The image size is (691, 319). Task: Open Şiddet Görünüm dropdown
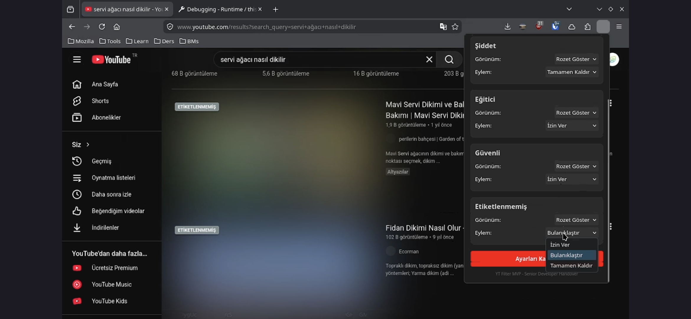click(576, 59)
